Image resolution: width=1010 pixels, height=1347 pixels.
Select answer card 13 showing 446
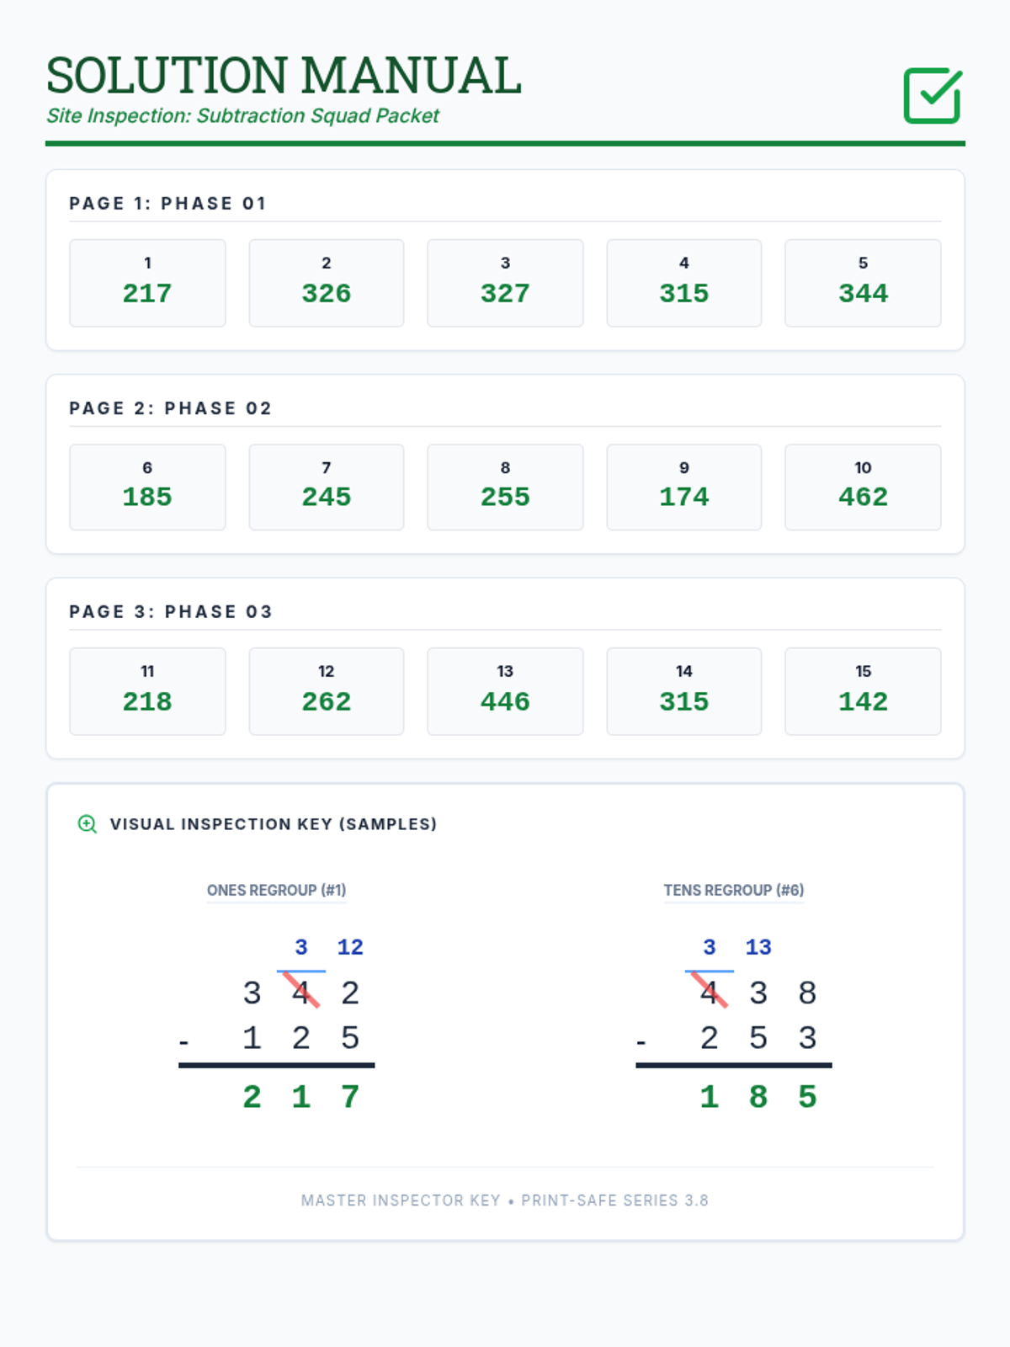click(505, 691)
